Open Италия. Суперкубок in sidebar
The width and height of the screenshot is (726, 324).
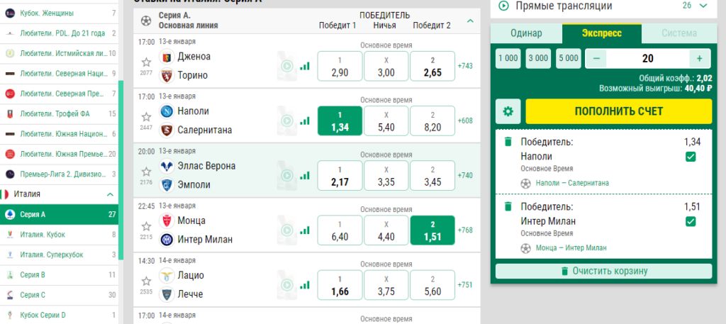[x=59, y=255]
